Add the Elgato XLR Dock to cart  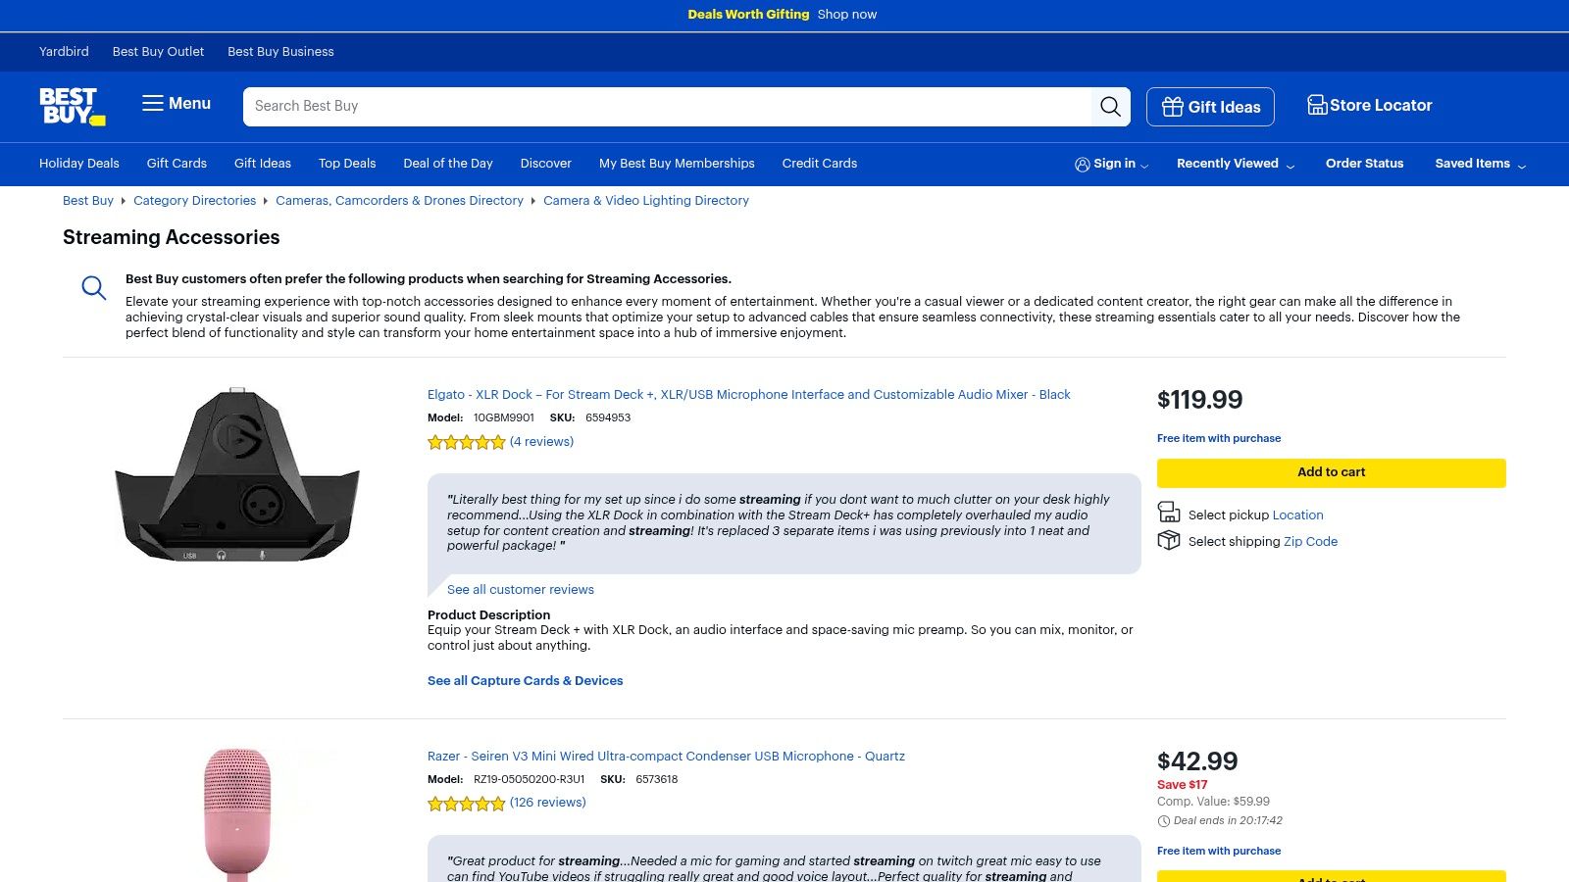(1331, 472)
